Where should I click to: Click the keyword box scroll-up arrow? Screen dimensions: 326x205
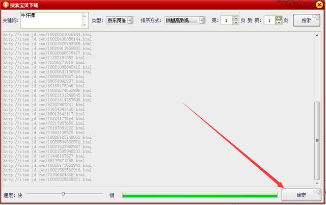85,16
